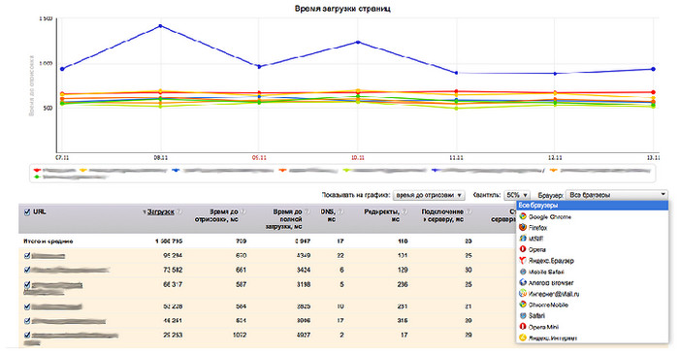Image resolution: width=679 pixels, height=353 pixels.
Task: Uncheck the row with 95 294 loads
Action: click(27, 256)
